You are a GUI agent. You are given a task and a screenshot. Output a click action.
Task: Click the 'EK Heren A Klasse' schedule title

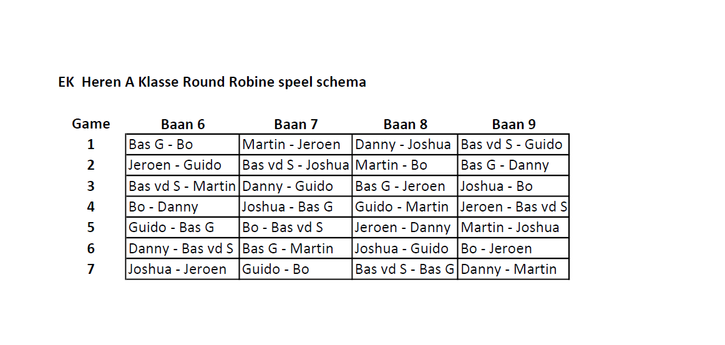(212, 82)
